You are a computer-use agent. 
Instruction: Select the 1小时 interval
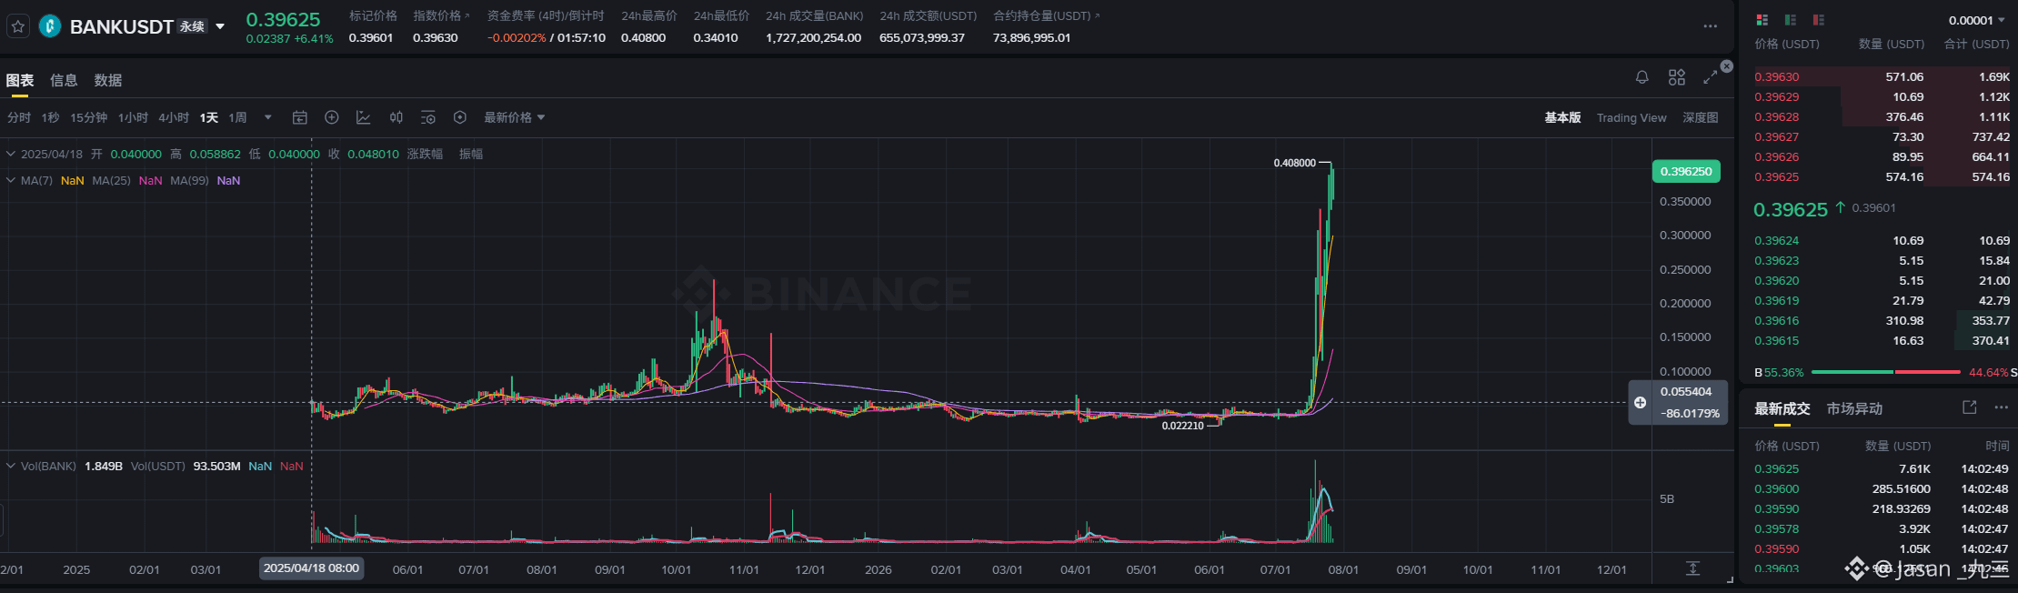(x=133, y=117)
